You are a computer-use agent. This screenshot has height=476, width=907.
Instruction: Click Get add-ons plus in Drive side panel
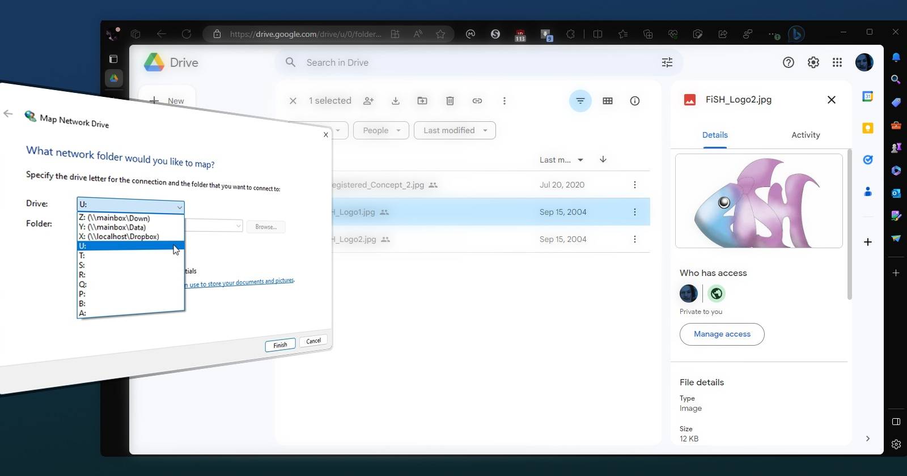868,242
